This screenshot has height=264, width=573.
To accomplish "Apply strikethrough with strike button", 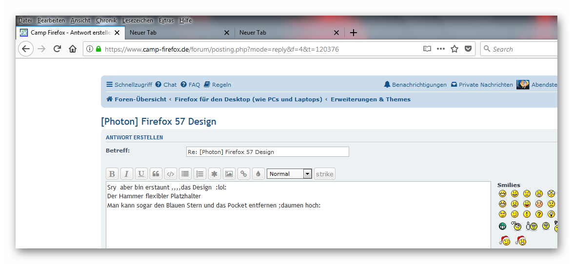I will pos(324,174).
